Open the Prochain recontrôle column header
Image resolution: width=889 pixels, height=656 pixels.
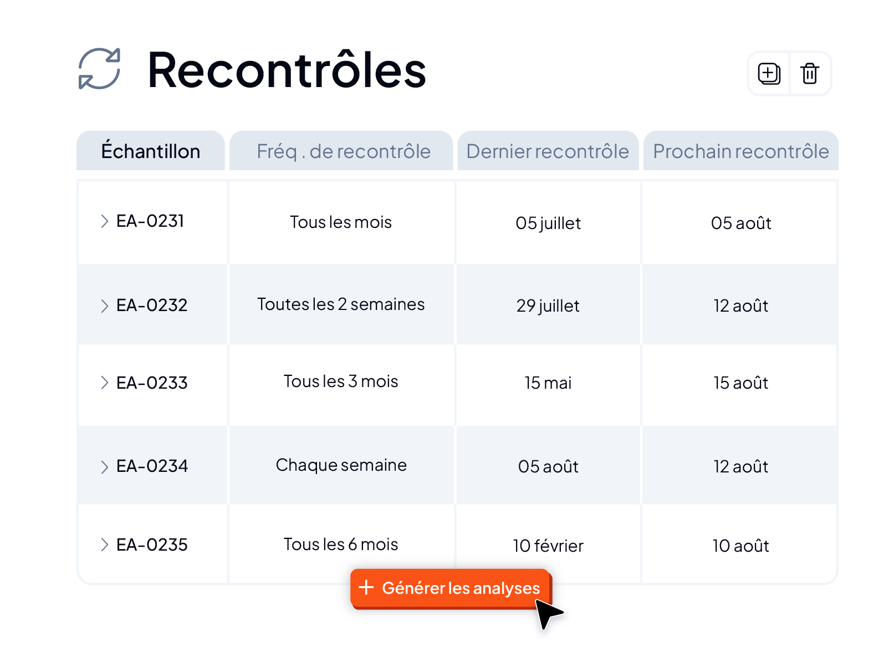point(740,151)
